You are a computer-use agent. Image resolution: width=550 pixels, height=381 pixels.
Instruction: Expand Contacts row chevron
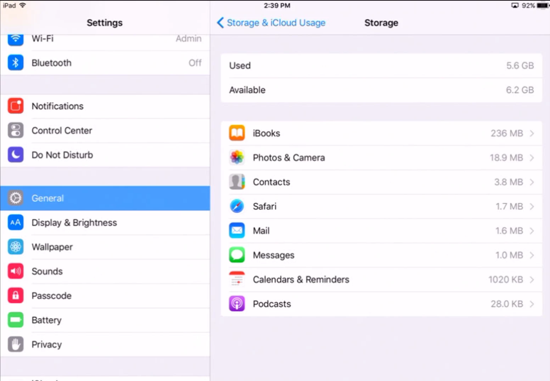[532, 182]
